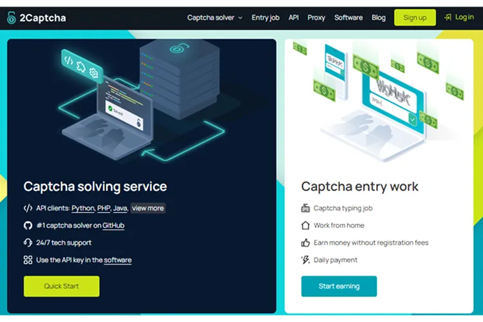Open the Java API client link
This screenshot has height=322, width=483.
120,208
